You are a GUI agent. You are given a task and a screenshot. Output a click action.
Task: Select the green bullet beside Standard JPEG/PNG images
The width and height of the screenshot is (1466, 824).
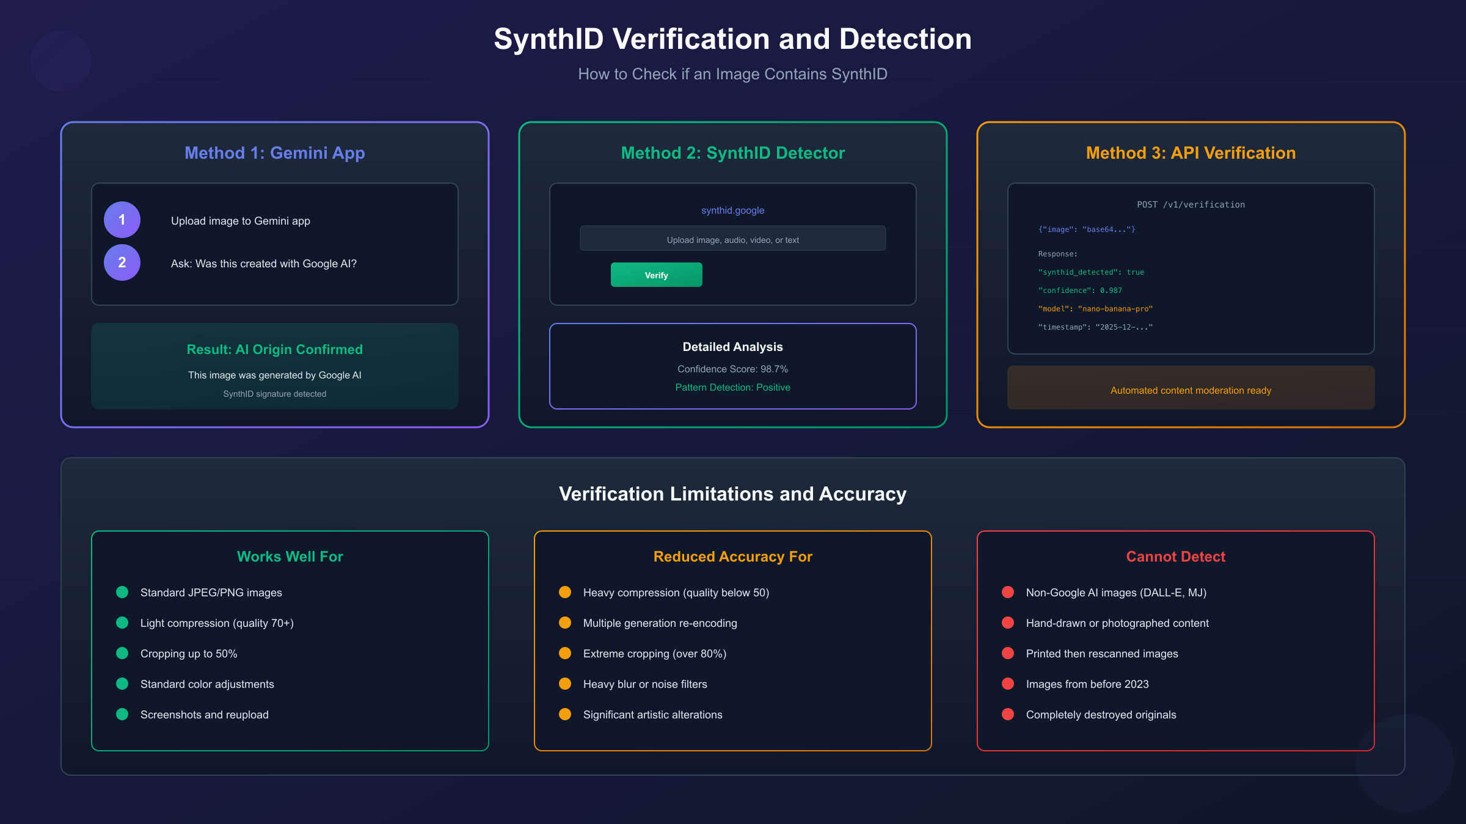[122, 591]
